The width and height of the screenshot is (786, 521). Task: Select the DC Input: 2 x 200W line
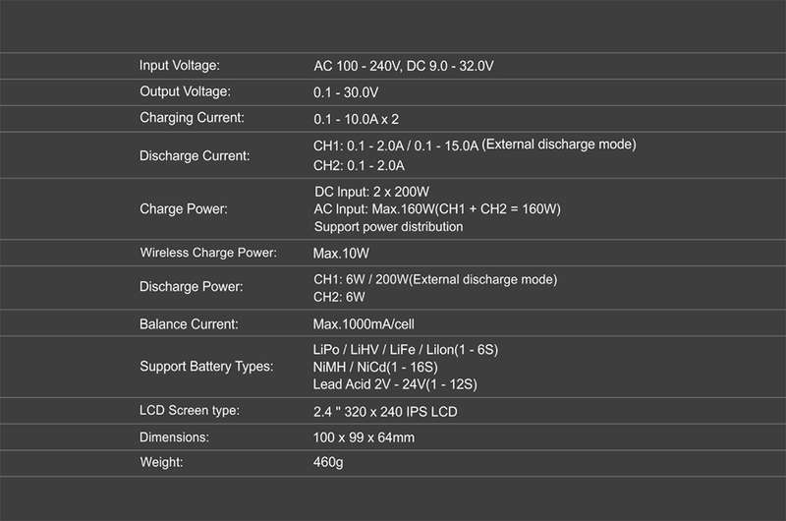point(371,192)
